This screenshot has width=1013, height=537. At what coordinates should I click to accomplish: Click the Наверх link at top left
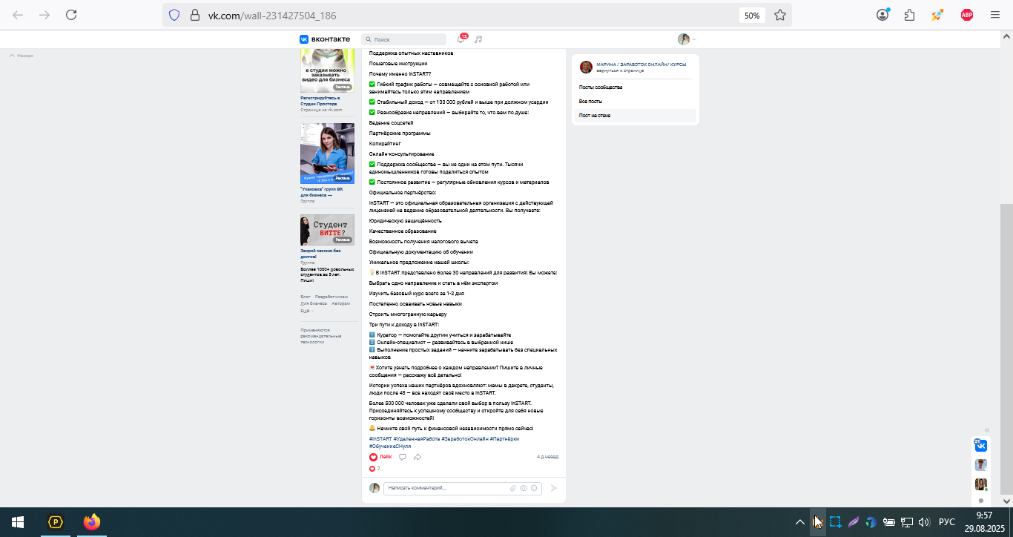(x=22, y=56)
